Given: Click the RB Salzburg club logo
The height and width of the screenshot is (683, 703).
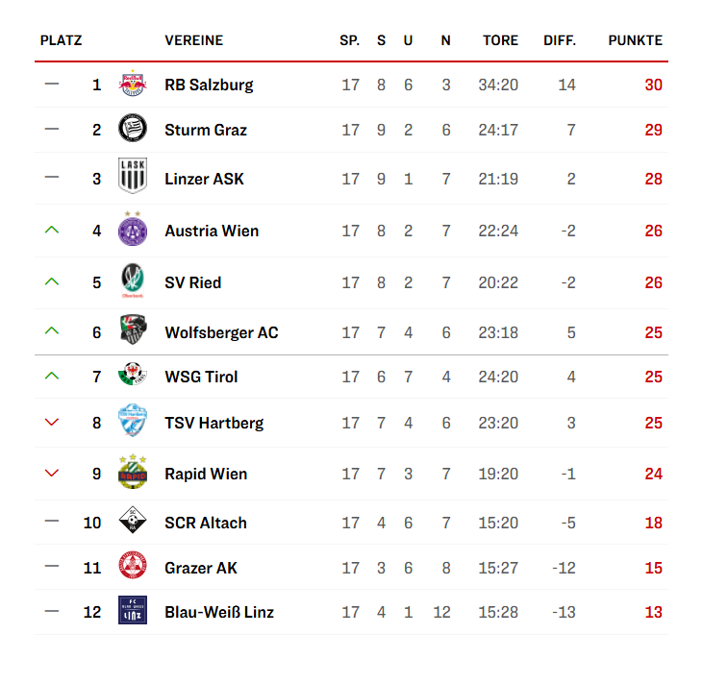Looking at the screenshot, I should (132, 85).
